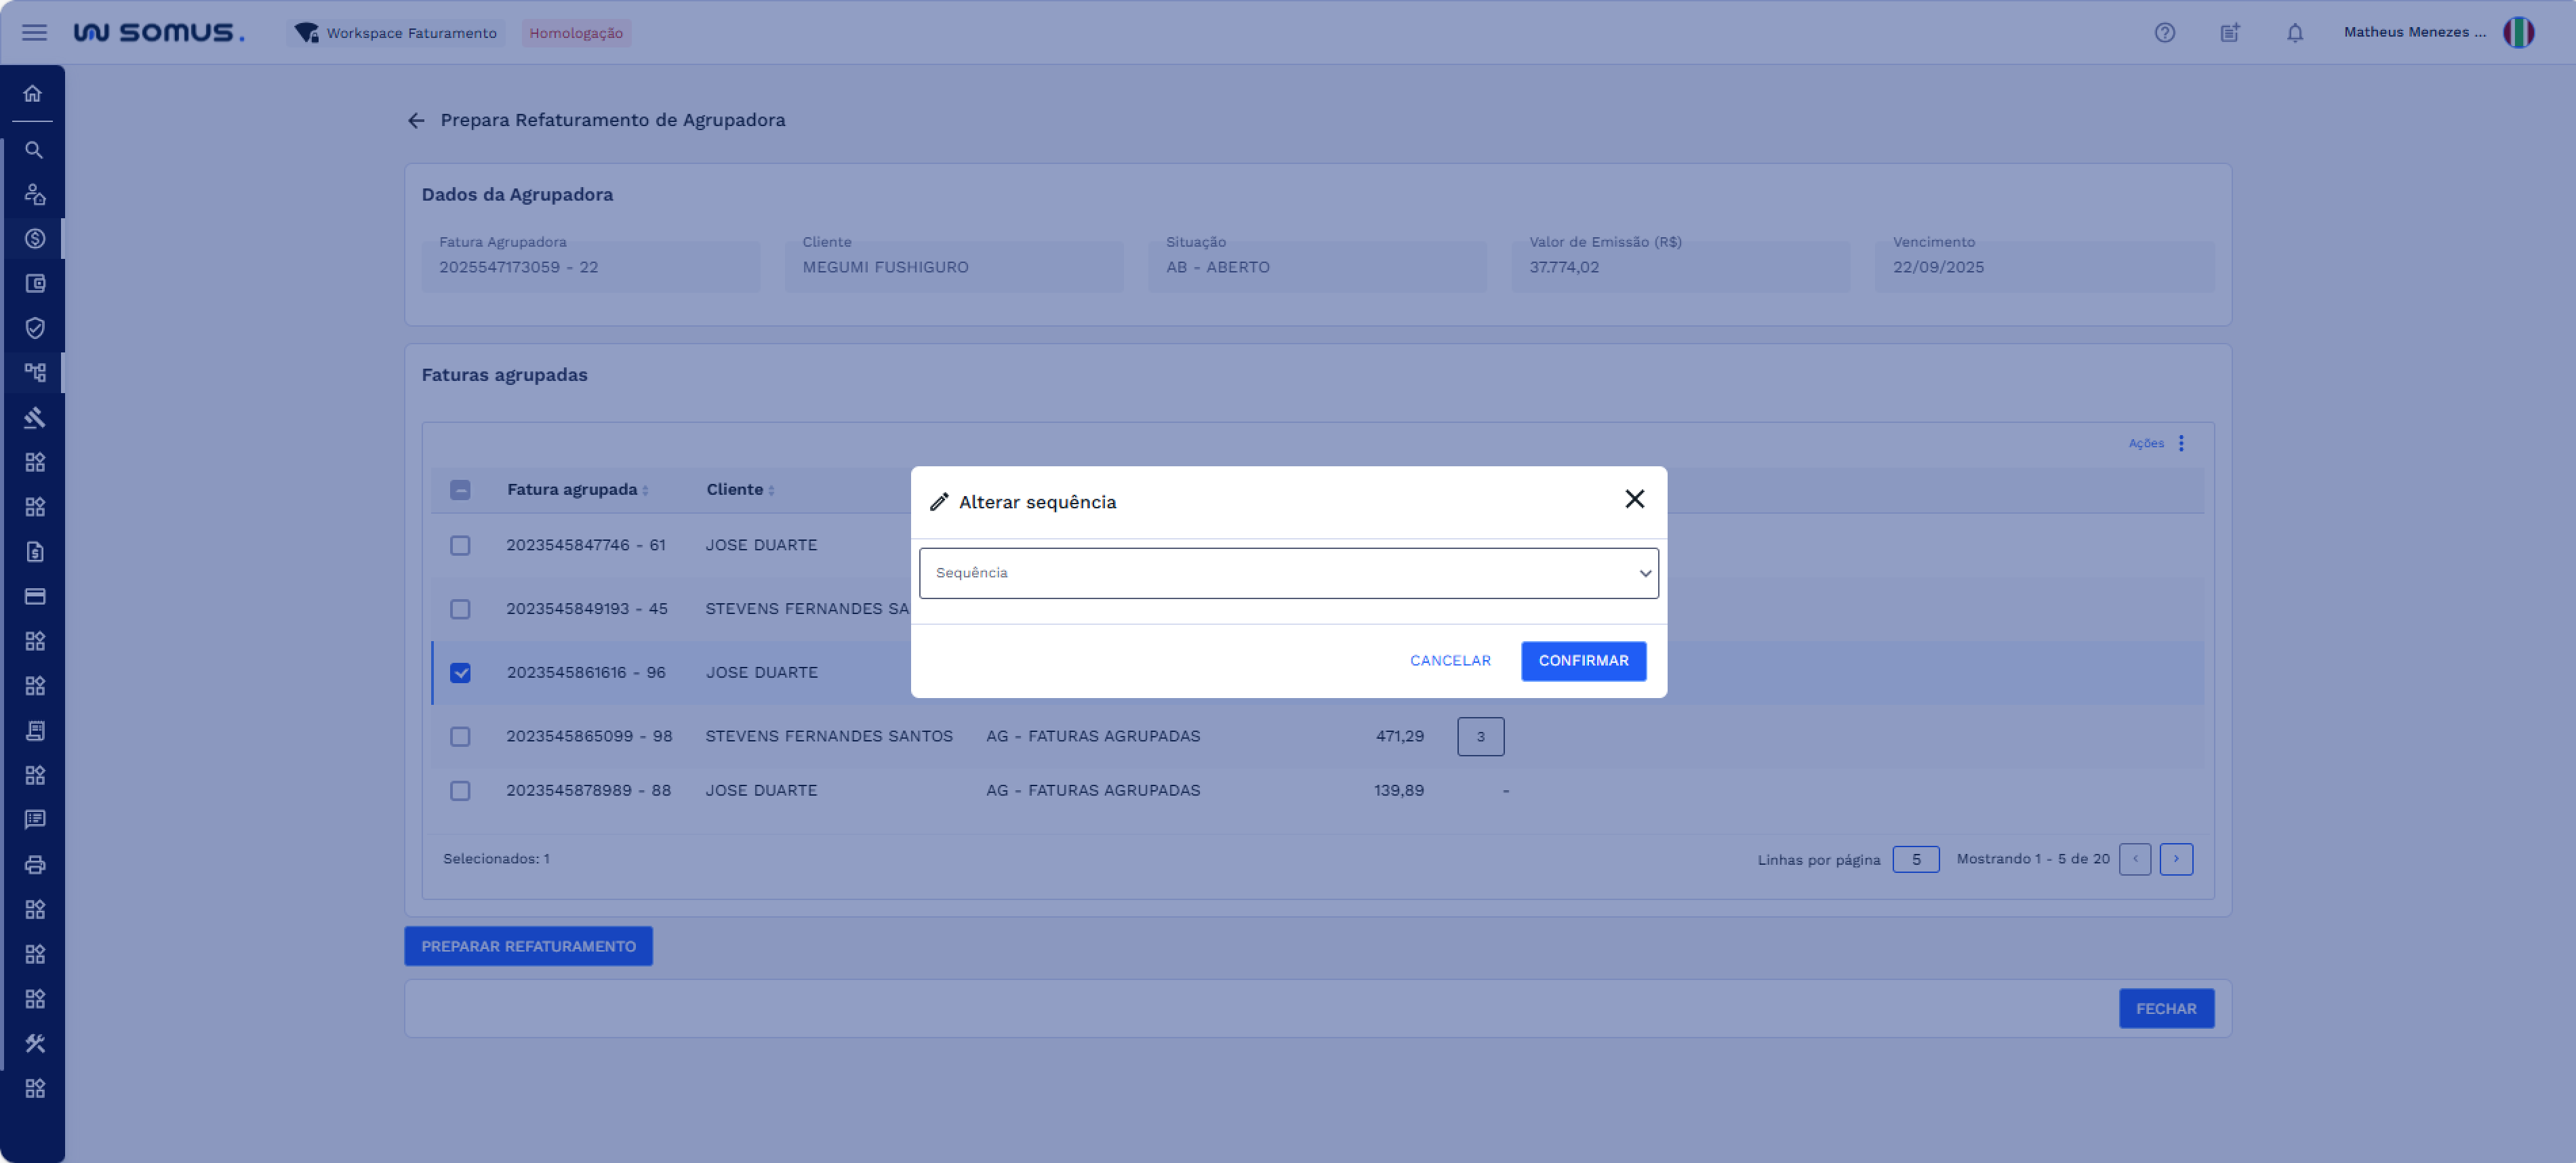Screen dimensions: 2576x1163
Task: Check the 2023545865099 - 98 row checkbox
Action: click(x=460, y=736)
